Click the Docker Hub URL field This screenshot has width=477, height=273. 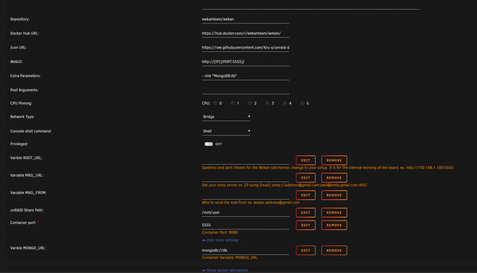246,33
